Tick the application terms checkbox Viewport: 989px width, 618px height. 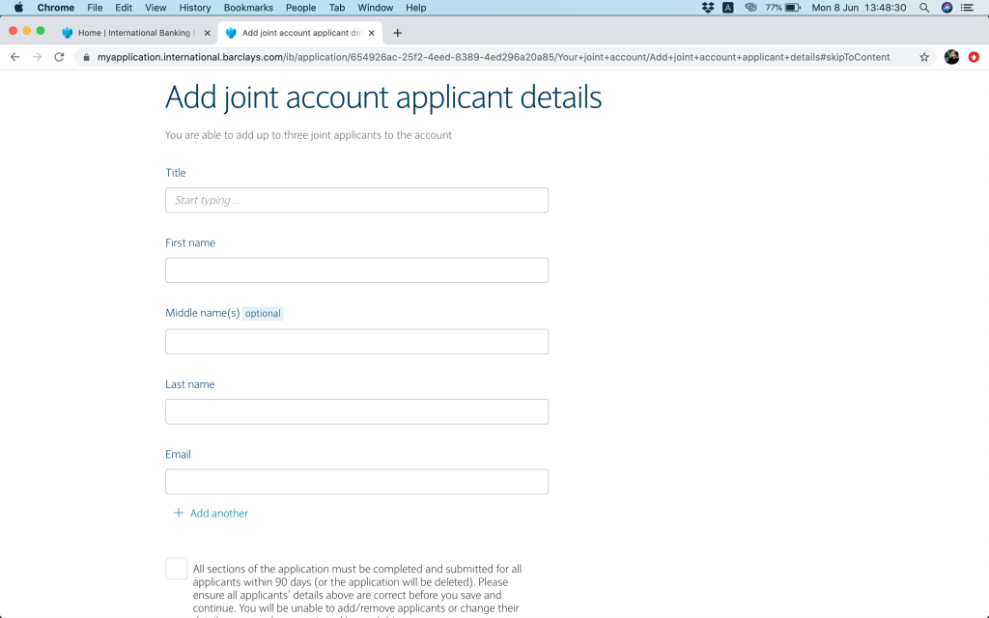pos(176,569)
